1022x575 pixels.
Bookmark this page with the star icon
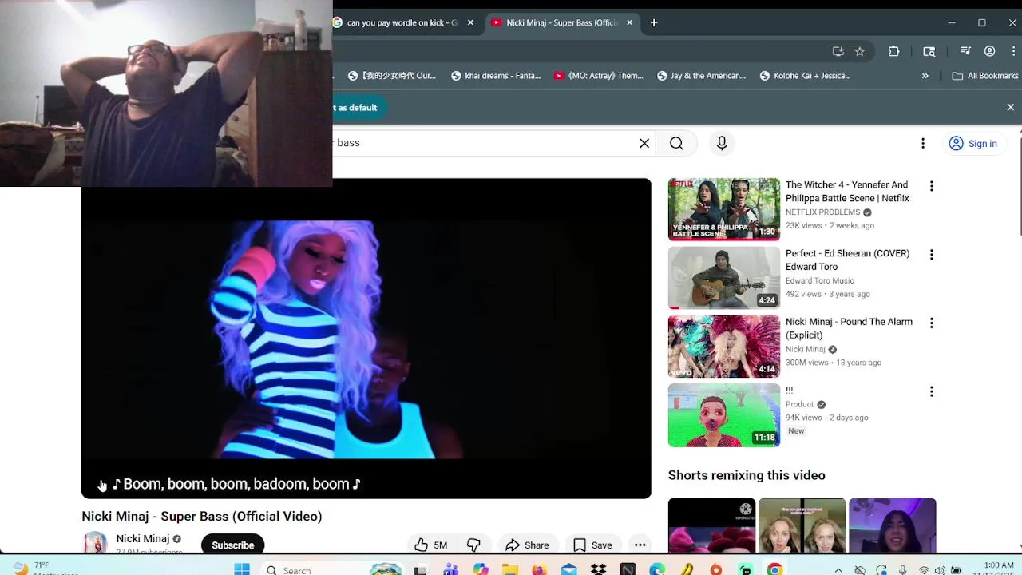click(x=860, y=51)
